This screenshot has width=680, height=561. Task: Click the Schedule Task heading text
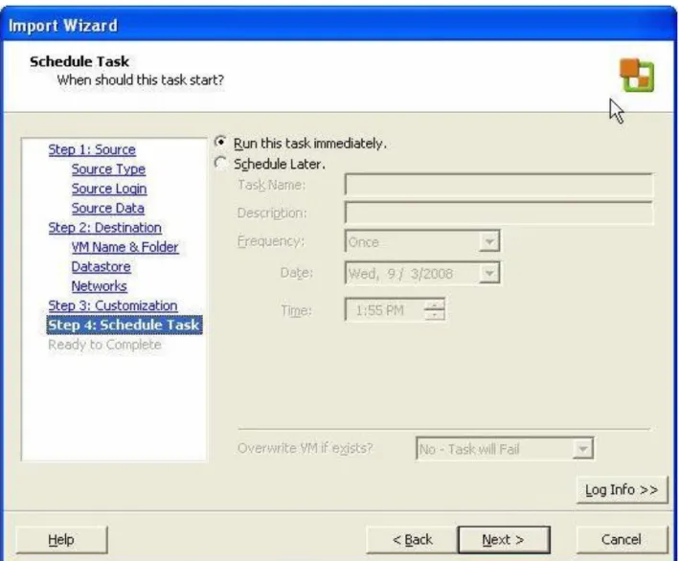tap(79, 61)
